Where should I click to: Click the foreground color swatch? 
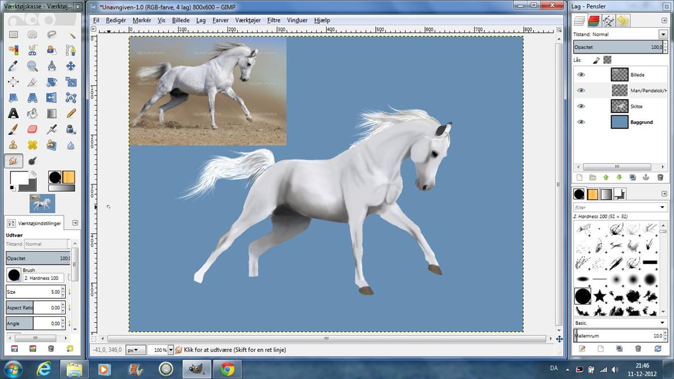[18, 178]
